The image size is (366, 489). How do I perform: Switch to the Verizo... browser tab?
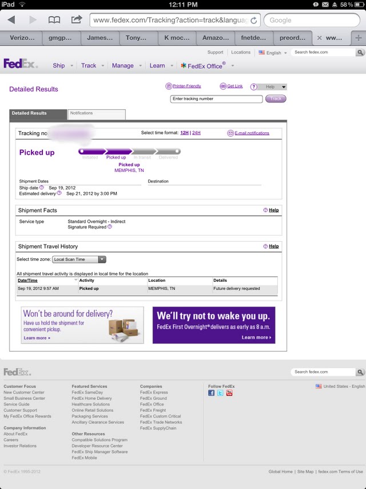coord(22,38)
